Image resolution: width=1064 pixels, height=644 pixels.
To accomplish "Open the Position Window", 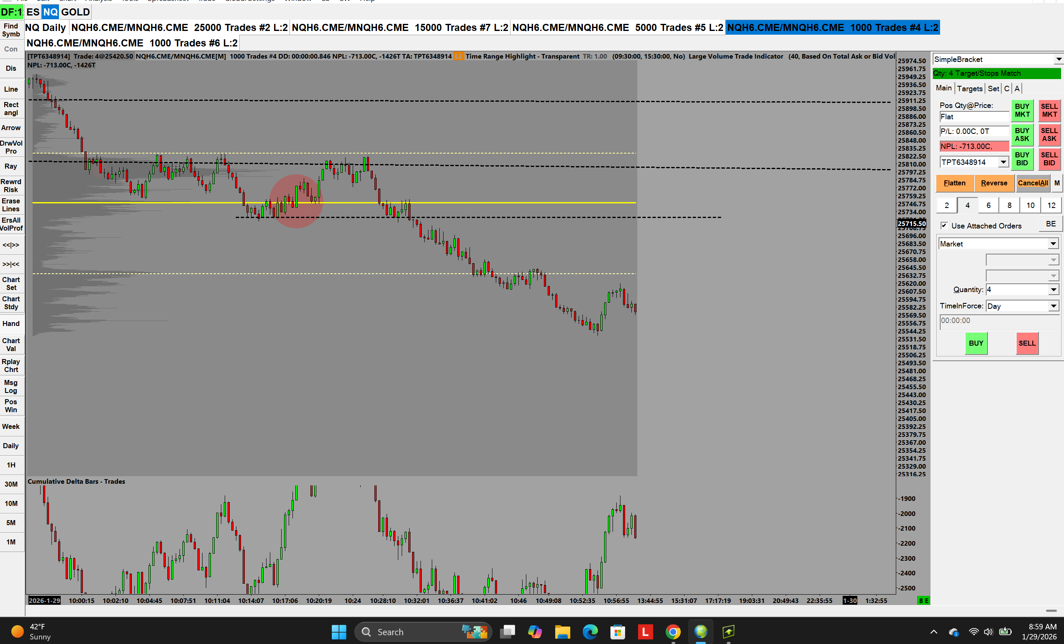I will [12, 405].
